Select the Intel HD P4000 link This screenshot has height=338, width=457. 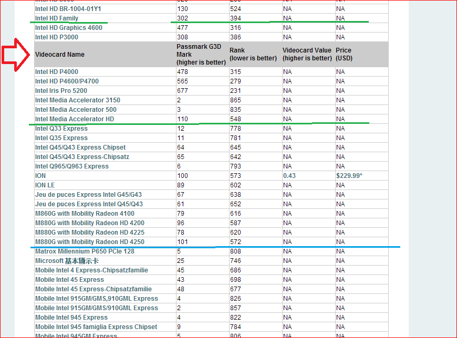(57, 71)
